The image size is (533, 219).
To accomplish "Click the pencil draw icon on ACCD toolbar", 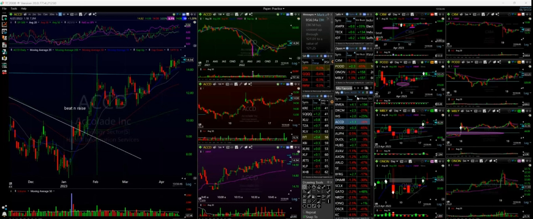I will (x=85, y=15).
